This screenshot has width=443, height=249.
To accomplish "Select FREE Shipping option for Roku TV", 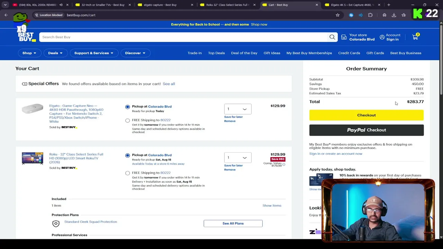I will click(128, 173).
